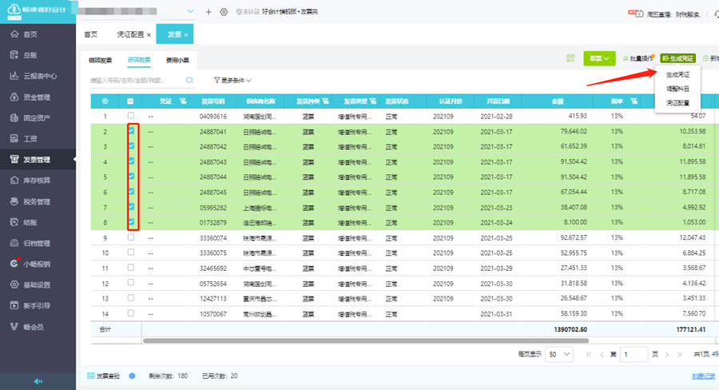Click the table column settings gear icon

click(x=105, y=101)
